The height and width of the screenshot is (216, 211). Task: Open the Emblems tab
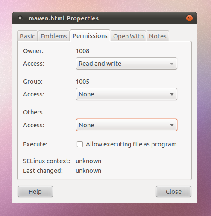pyautogui.click(x=54, y=36)
